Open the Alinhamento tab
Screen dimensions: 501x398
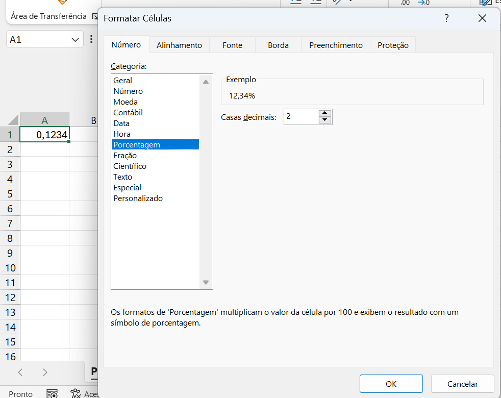(x=179, y=45)
